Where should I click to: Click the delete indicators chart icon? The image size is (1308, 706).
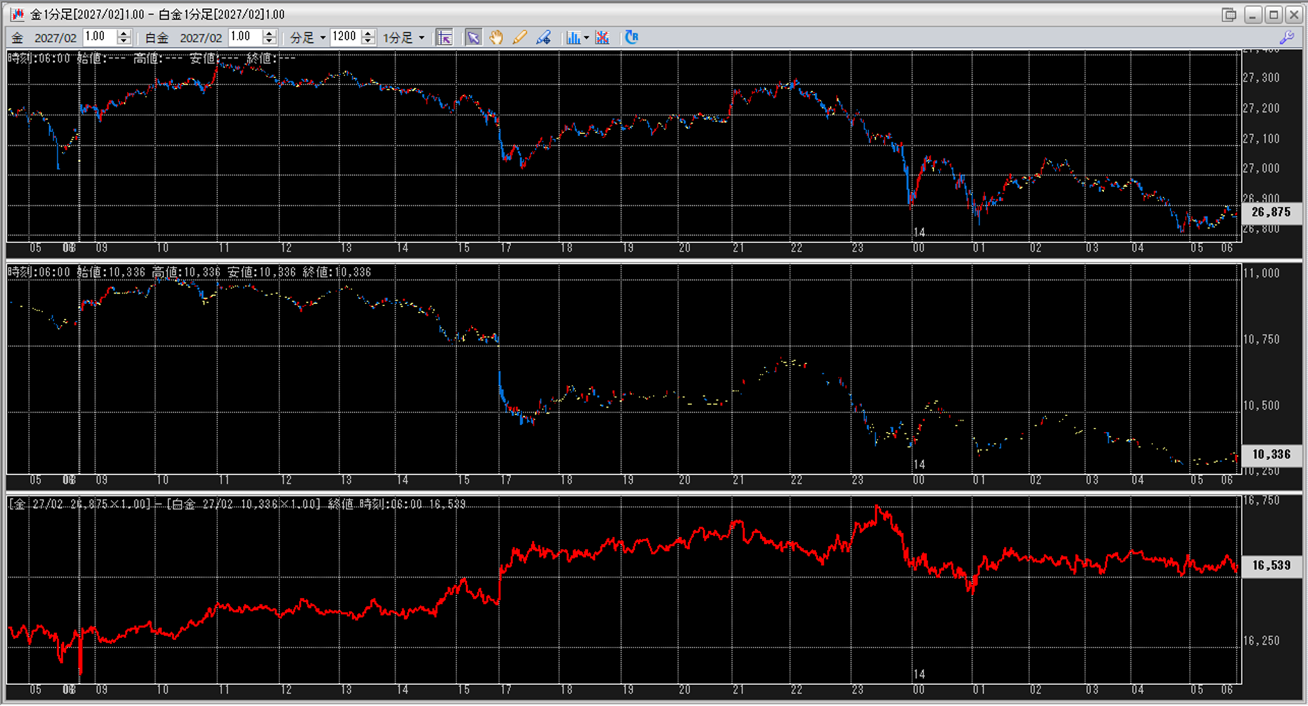click(x=602, y=38)
